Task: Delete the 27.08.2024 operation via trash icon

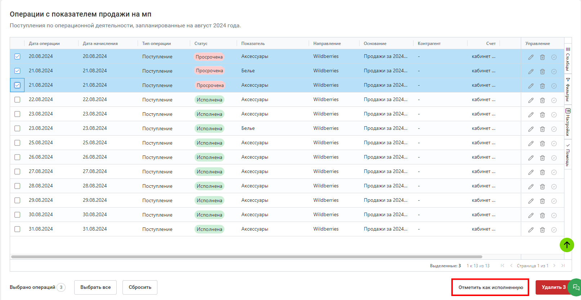Action: [x=542, y=172]
